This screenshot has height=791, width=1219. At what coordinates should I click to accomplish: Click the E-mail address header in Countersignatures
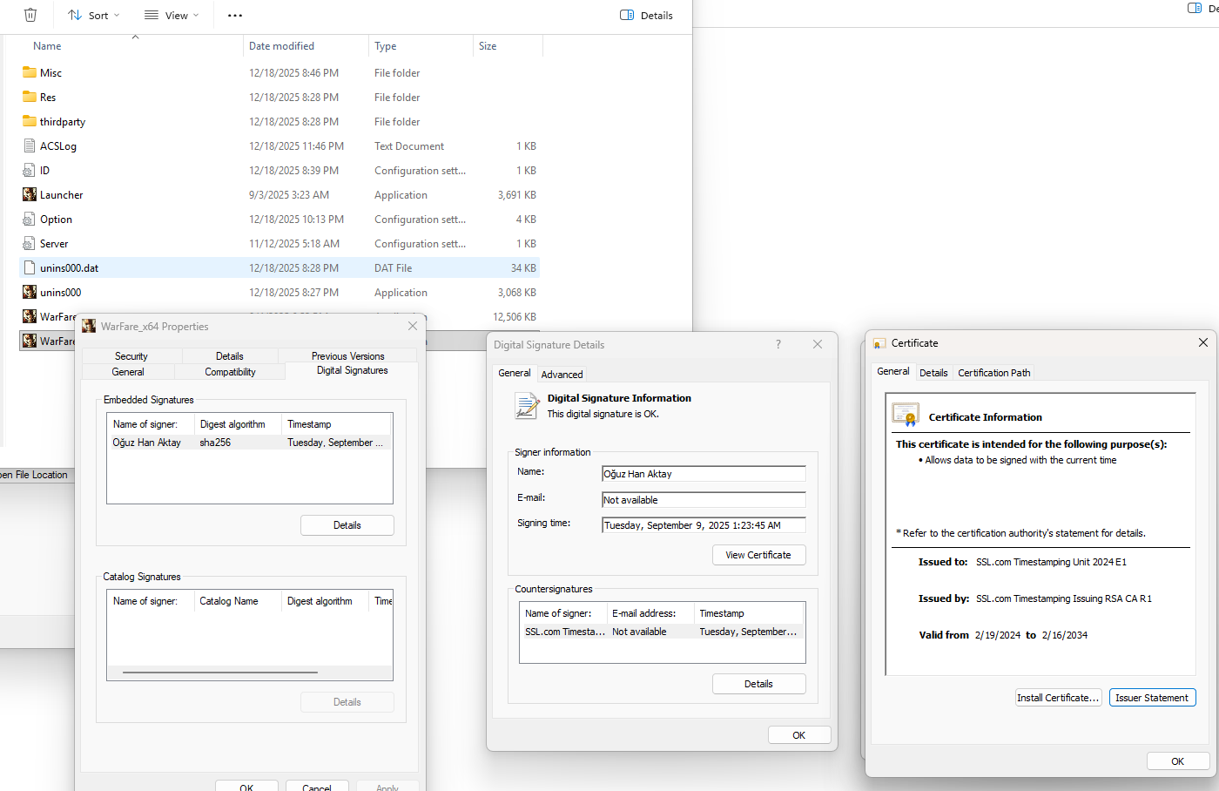point(650,613)
